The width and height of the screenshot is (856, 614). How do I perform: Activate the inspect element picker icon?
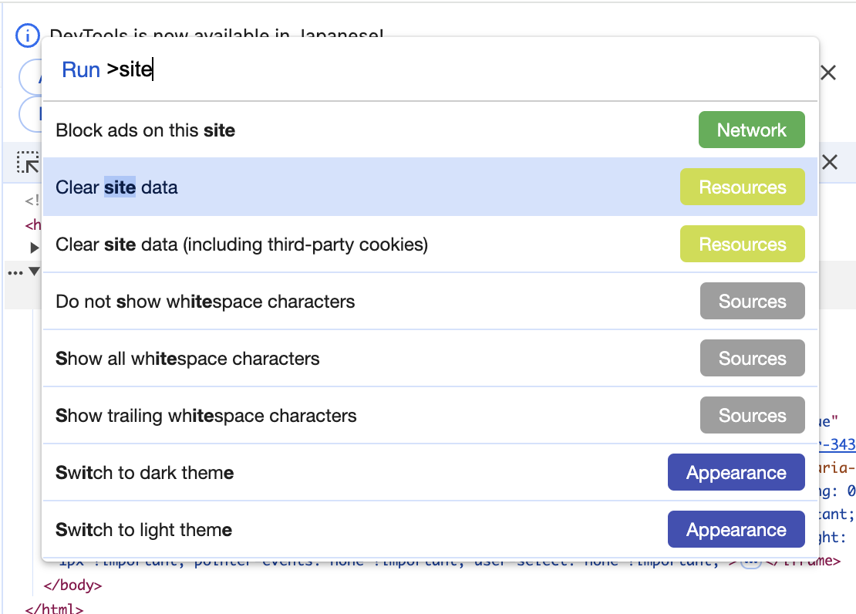click(27, 162)
